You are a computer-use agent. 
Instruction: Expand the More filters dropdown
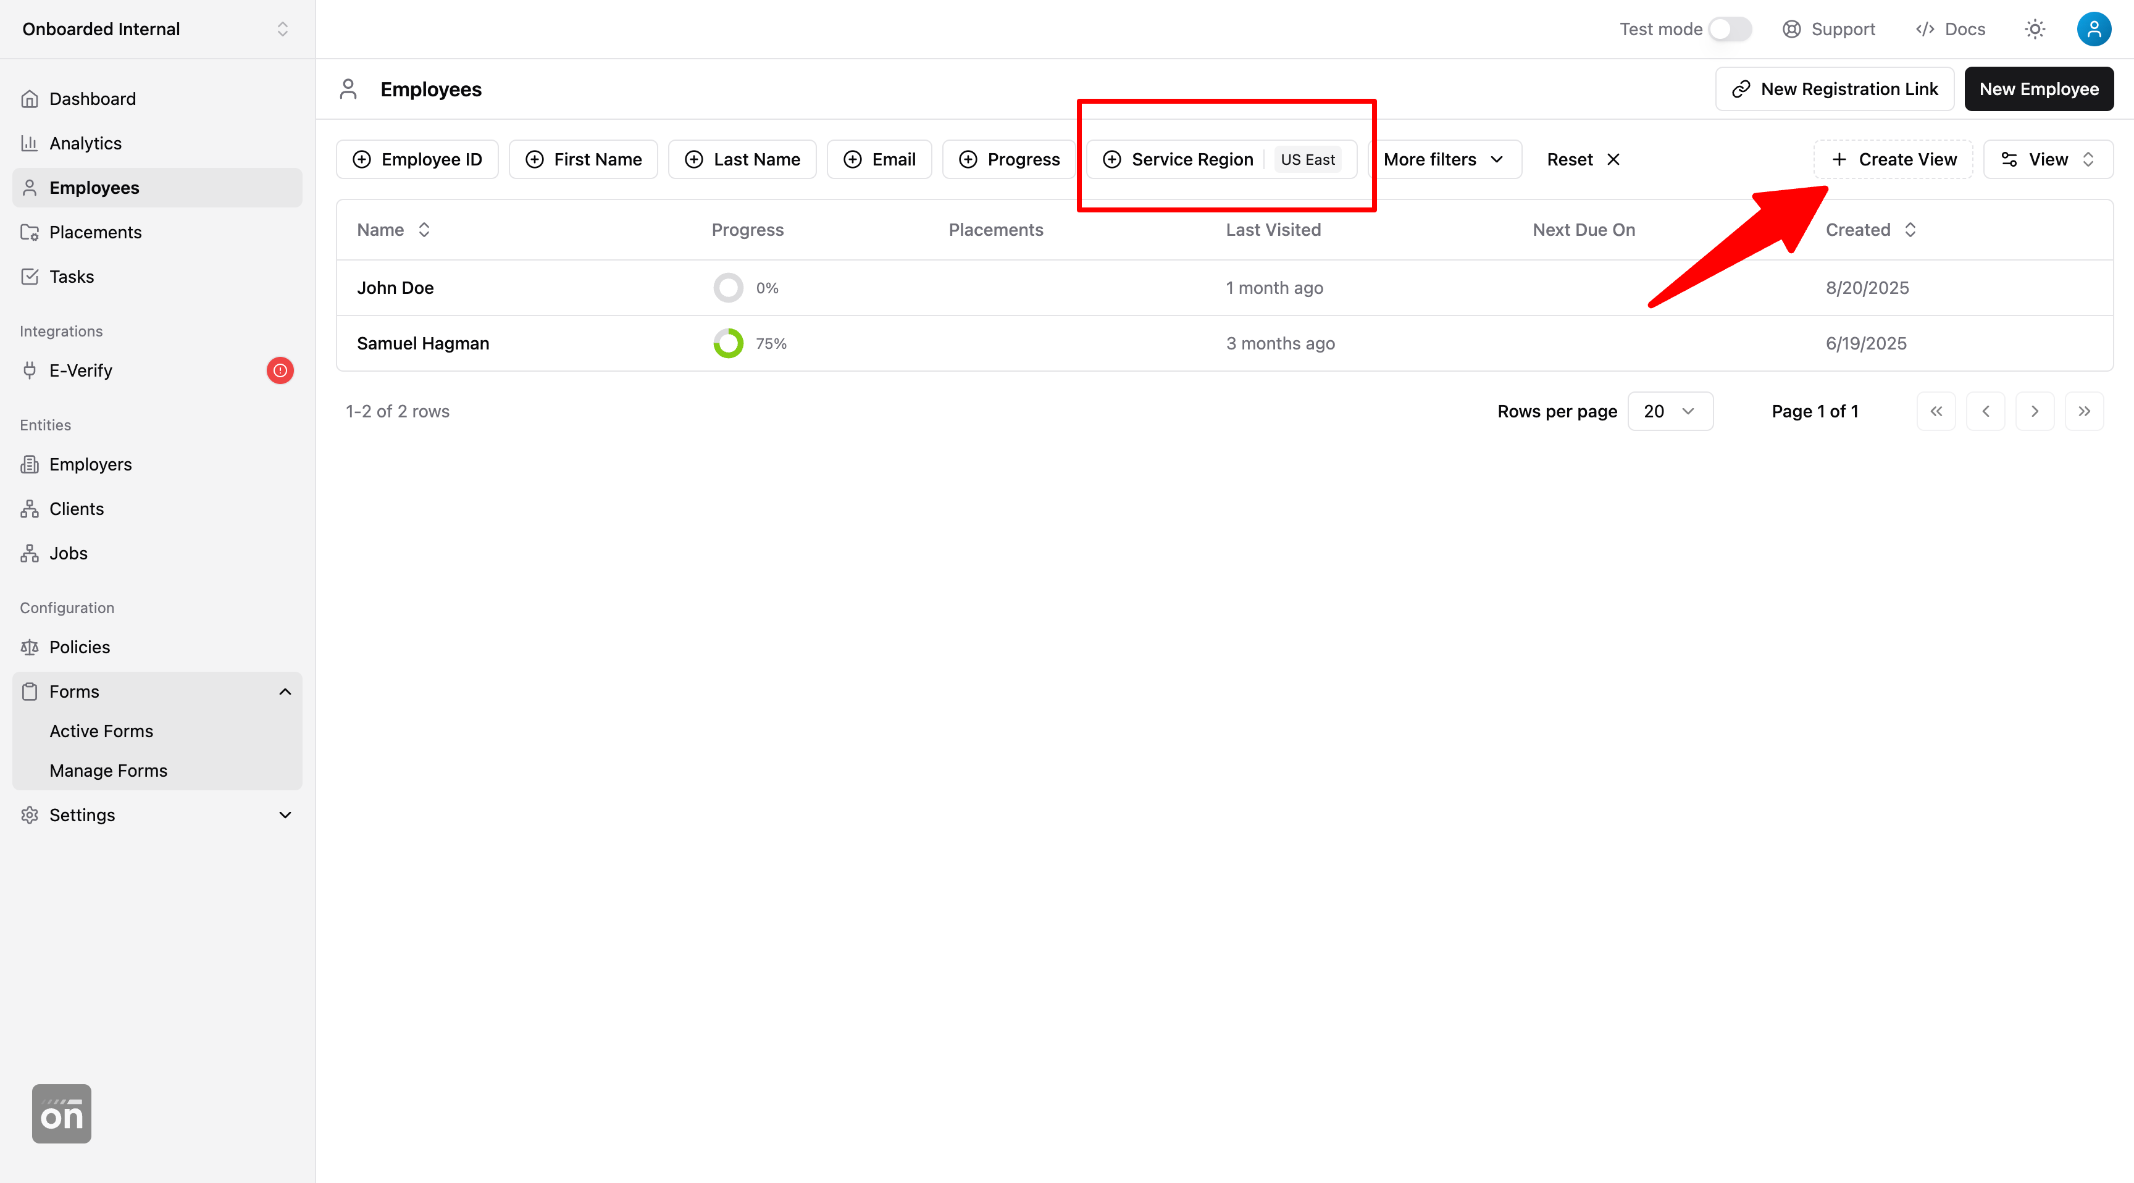click(1443, 159)
